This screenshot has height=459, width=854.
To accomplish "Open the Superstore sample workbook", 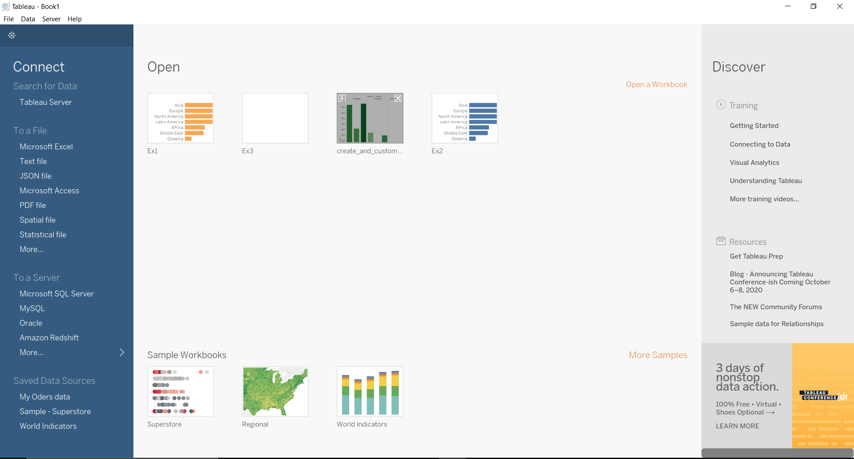I will [x=181, y=391].
